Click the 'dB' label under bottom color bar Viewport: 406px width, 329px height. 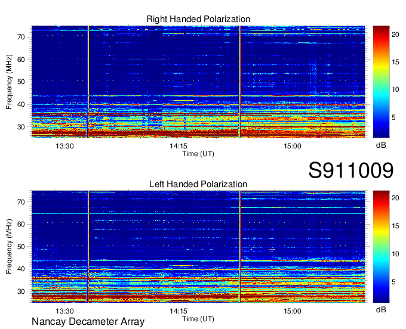pos(381,310)
